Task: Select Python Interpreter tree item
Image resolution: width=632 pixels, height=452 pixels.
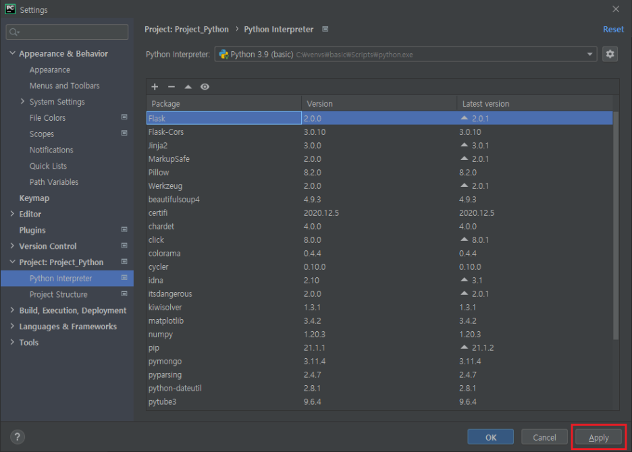Action: (x=68, y=279)
